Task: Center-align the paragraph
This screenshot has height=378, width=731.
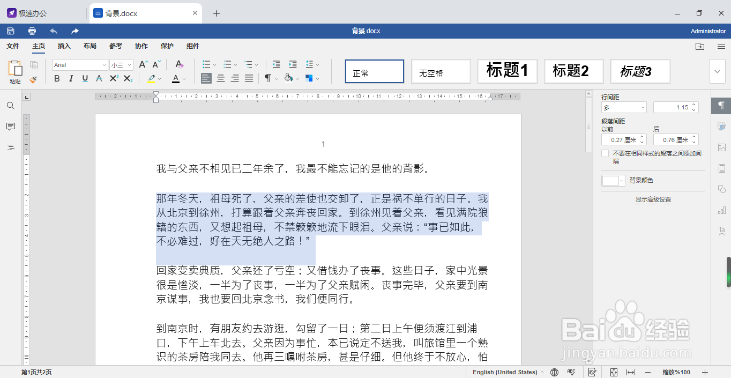Action: pos(221,79)
